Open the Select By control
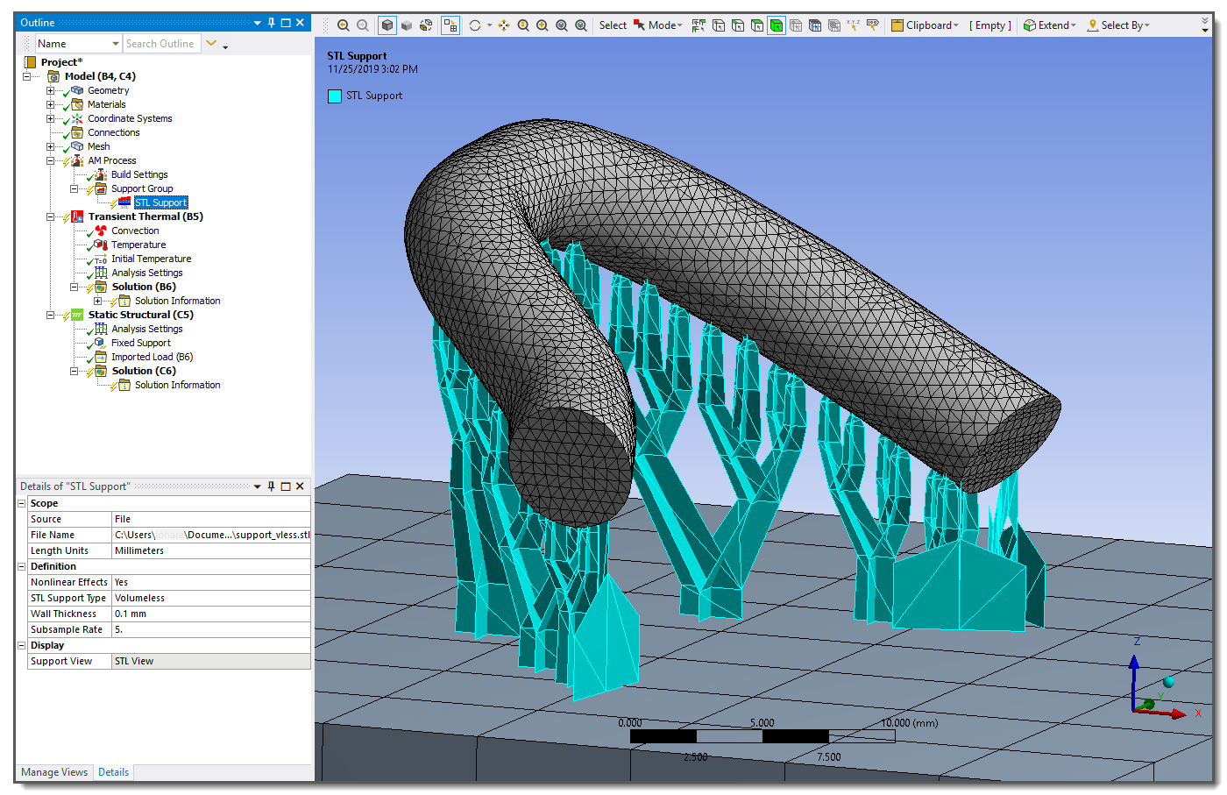 pos(1119,25)
